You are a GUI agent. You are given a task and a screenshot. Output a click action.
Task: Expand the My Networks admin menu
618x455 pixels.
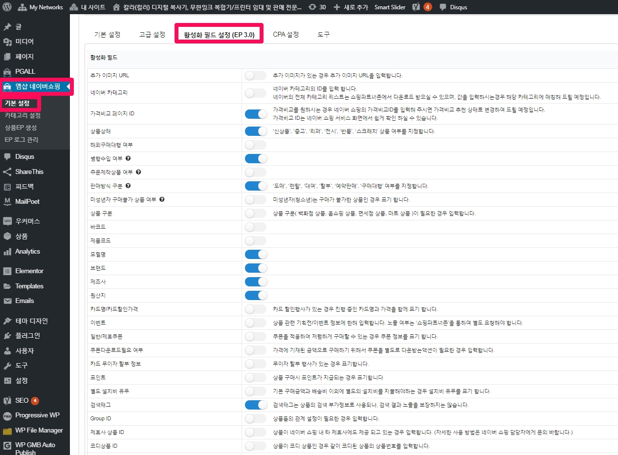pos(41,7)
